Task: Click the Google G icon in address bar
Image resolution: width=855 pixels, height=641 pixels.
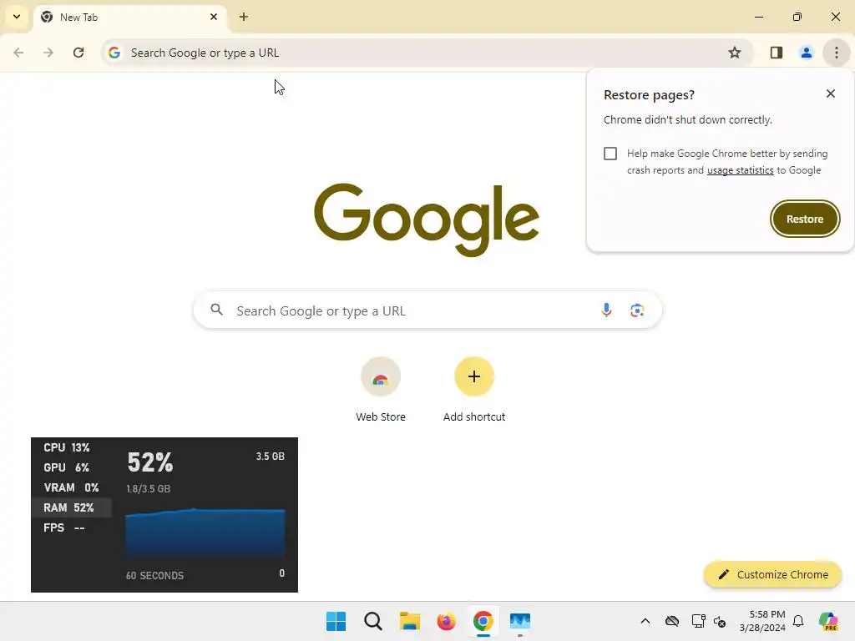Action: tap(114, 53)
